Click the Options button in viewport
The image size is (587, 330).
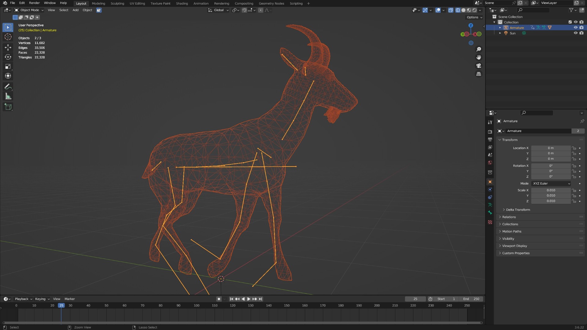coord(474,17)
